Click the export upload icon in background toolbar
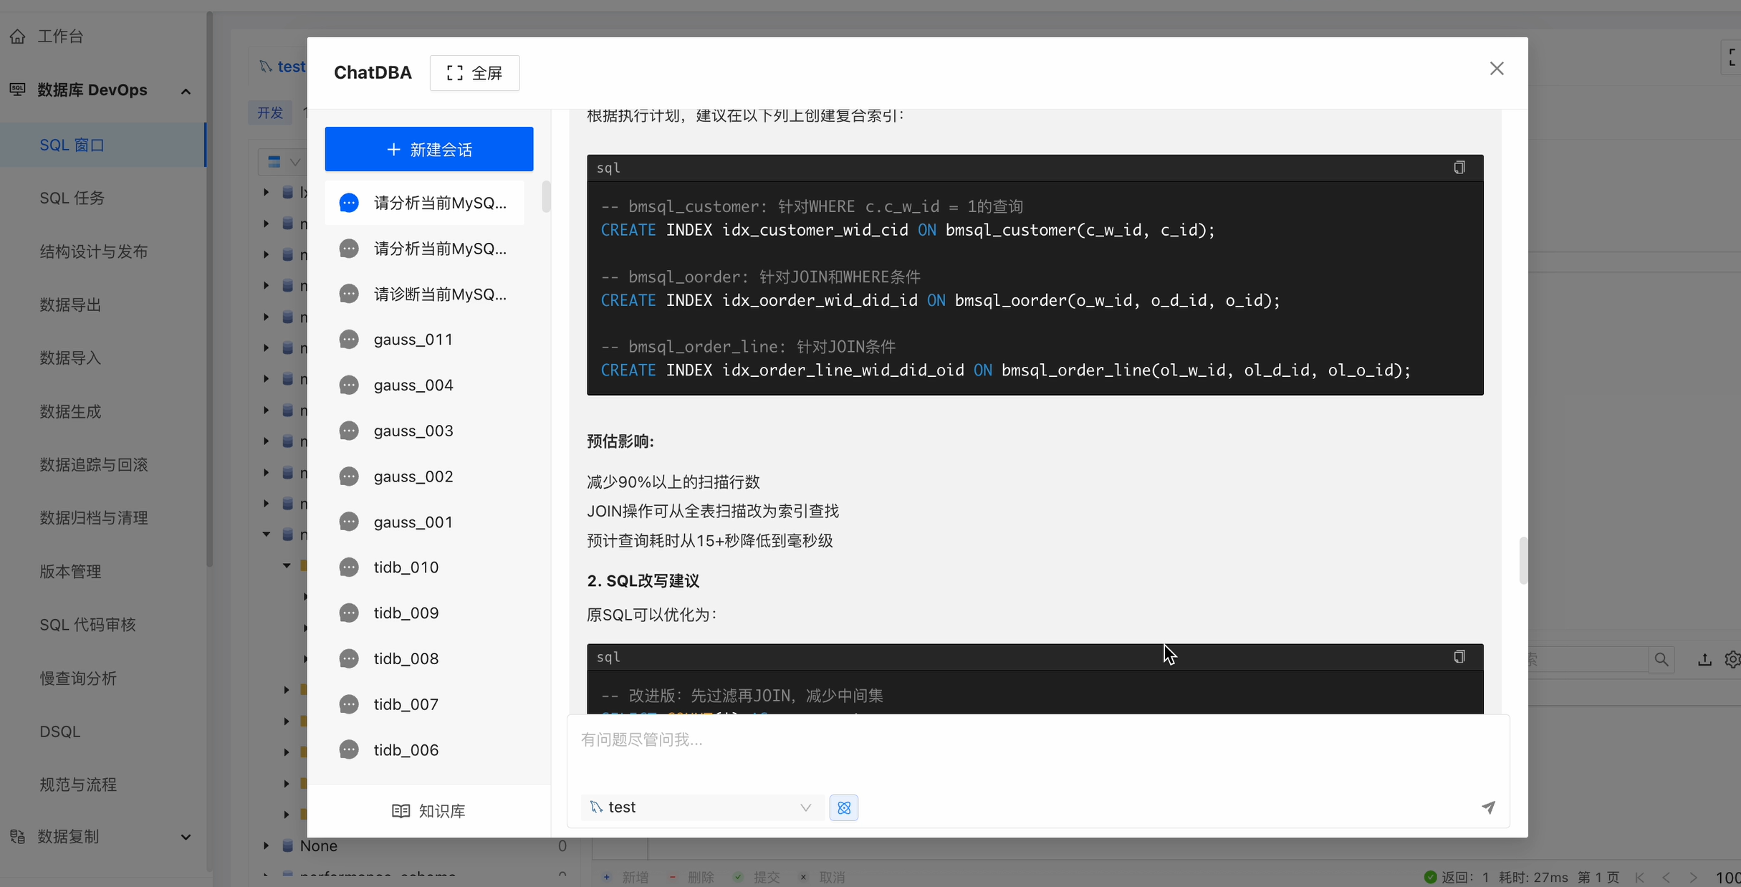The height and width of the screenshot is (887, 1741). [1704, 660]
